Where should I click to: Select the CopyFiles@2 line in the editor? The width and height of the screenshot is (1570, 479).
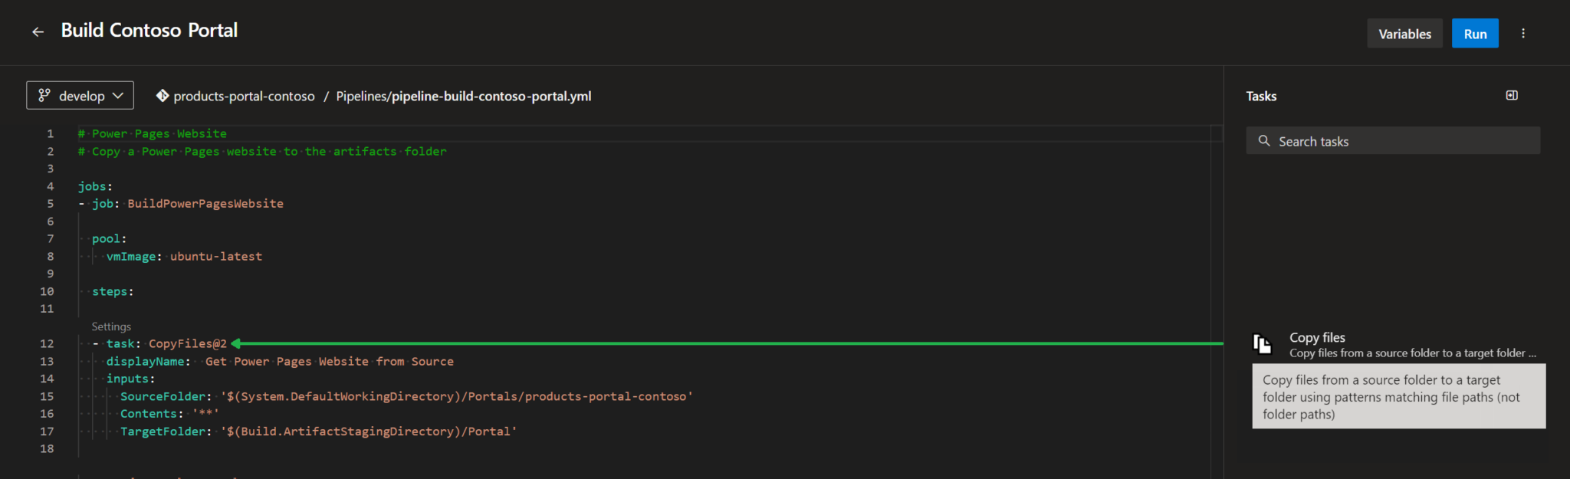[187, 343]
